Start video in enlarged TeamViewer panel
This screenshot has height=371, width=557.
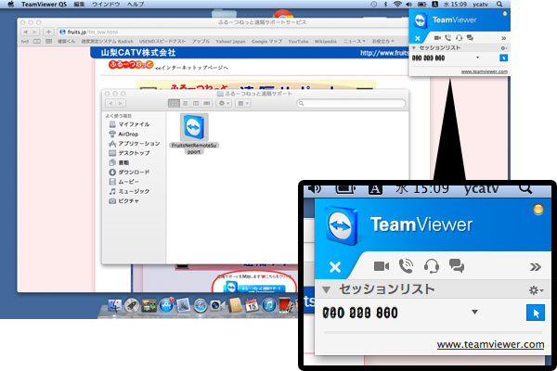point(382,266)
